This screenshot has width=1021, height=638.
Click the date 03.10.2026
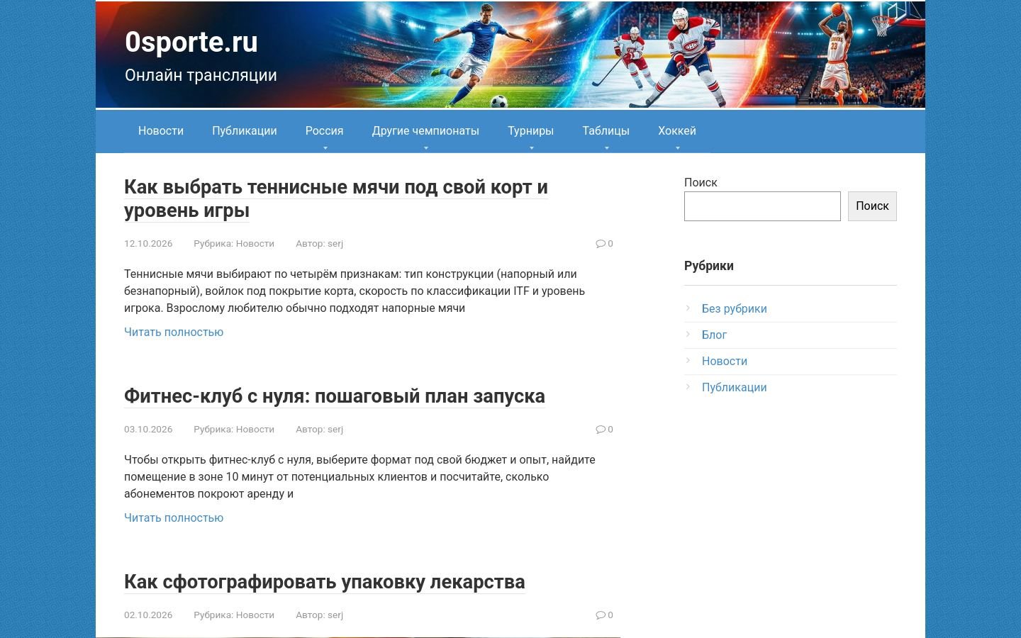coord(148,429)
